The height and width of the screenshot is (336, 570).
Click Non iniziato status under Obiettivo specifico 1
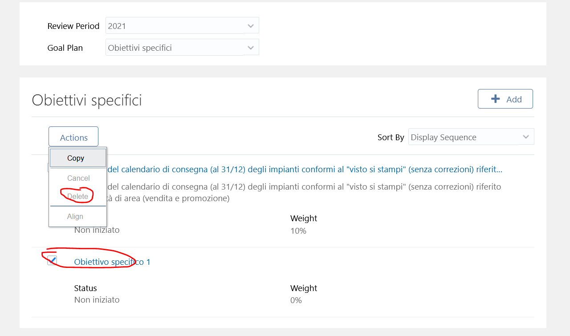(97, 300)
